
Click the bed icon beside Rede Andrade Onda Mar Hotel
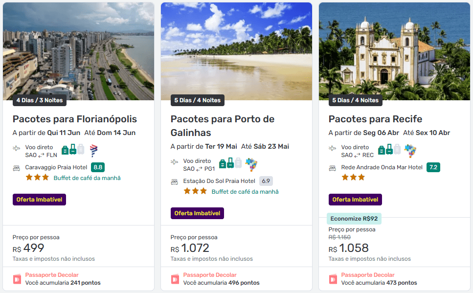(333, 168)
